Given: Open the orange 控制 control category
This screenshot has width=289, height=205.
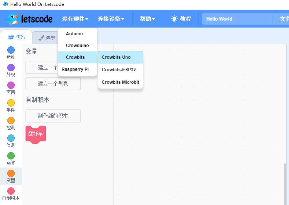Looking at the screenshot, I should point(11,123).
